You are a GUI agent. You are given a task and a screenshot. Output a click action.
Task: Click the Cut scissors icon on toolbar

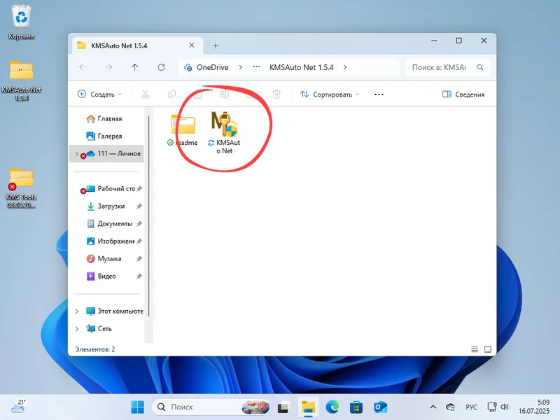point(146,93)
